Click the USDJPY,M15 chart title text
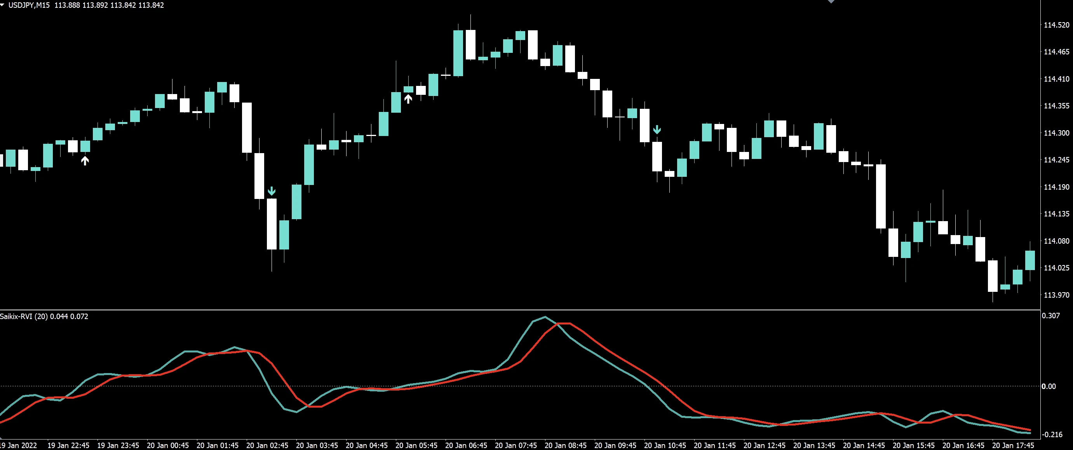 pyautogui.click(x=28, y=5)
